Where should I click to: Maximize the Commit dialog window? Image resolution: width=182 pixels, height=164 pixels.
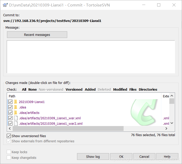159,5
